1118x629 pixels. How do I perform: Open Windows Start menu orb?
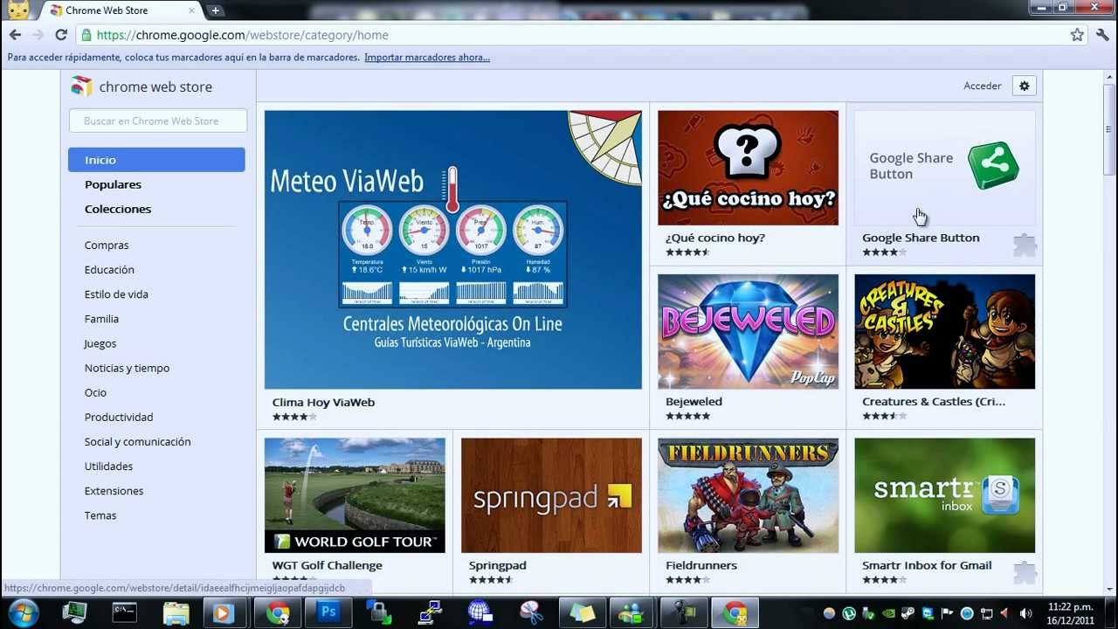point(23,612)
